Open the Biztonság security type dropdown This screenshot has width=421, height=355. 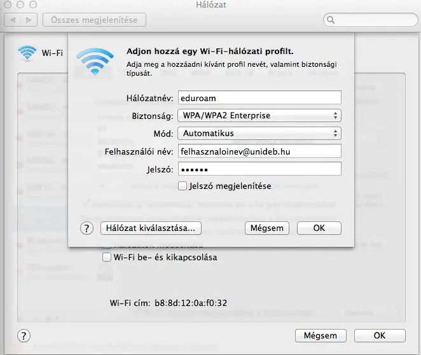[x=258, y=116]
